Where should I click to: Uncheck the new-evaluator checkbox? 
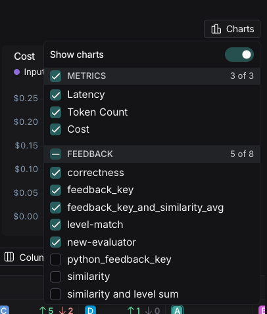(55, 242)
